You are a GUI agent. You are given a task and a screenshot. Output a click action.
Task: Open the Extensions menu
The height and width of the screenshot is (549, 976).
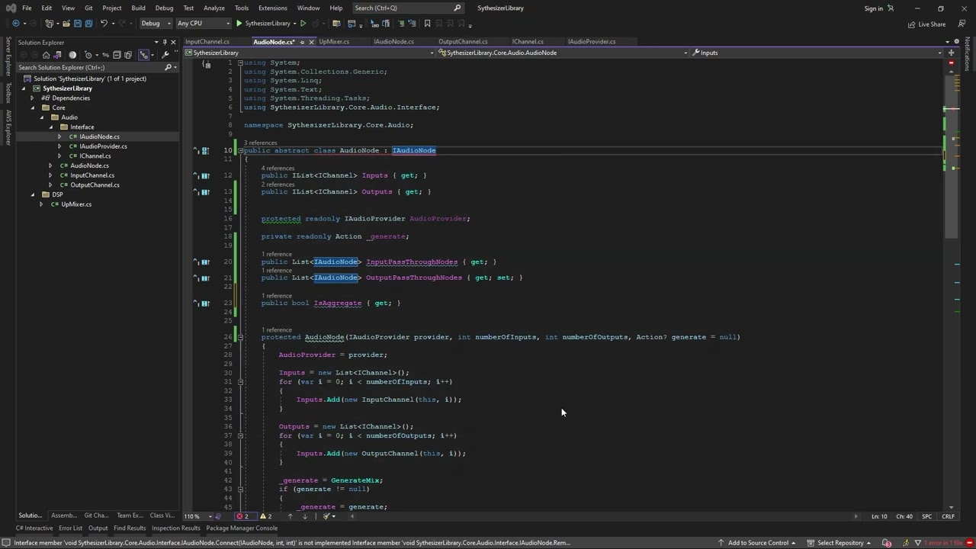[x=273, y=8]
